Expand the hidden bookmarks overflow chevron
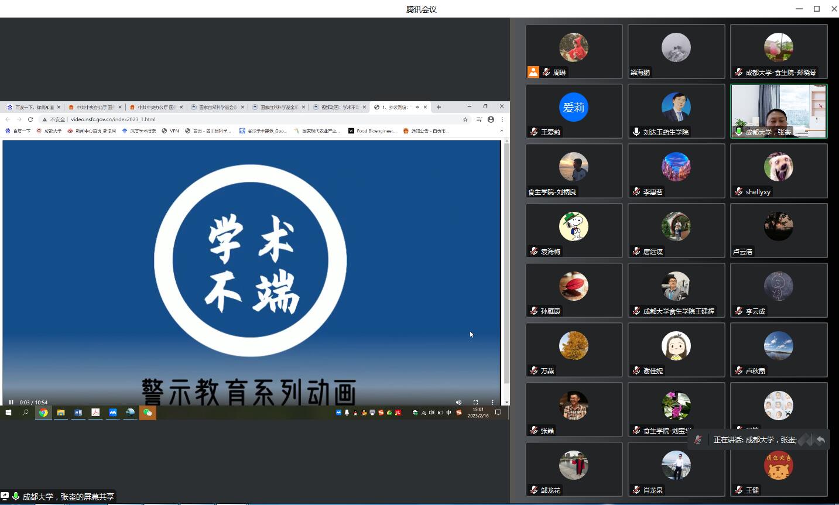Screen dimensions: 839x505 tap(501, 131)
